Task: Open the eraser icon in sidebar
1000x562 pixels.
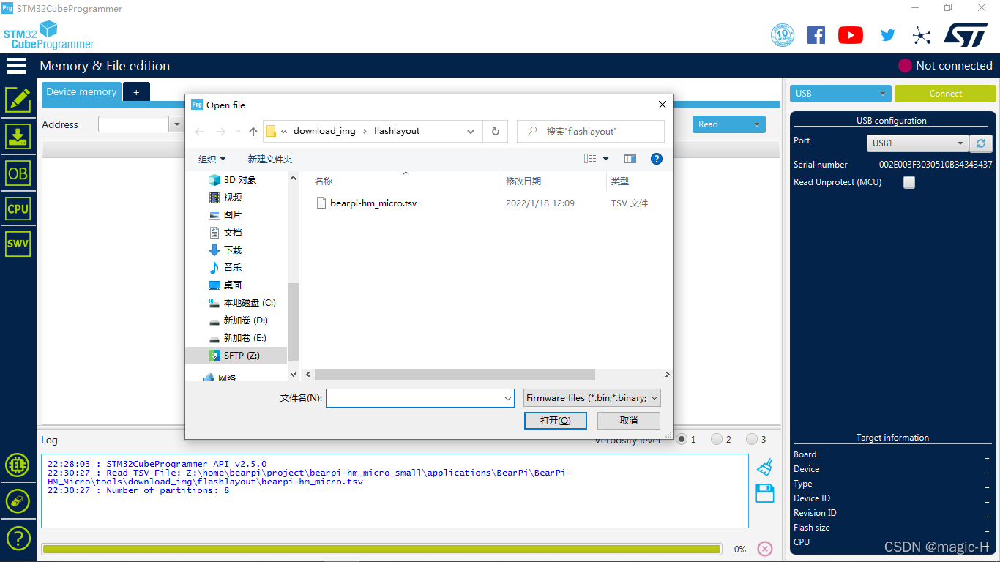Action: coord(18,501)
